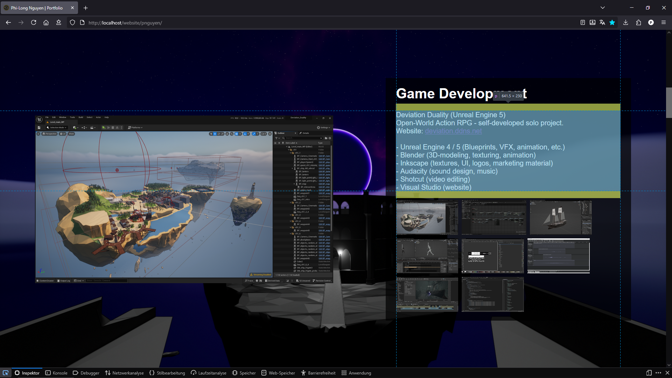
Task: Open a new browser tab
Action: 85,8
